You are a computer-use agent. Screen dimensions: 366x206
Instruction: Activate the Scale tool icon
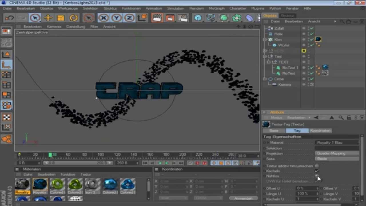pos(61,18)
